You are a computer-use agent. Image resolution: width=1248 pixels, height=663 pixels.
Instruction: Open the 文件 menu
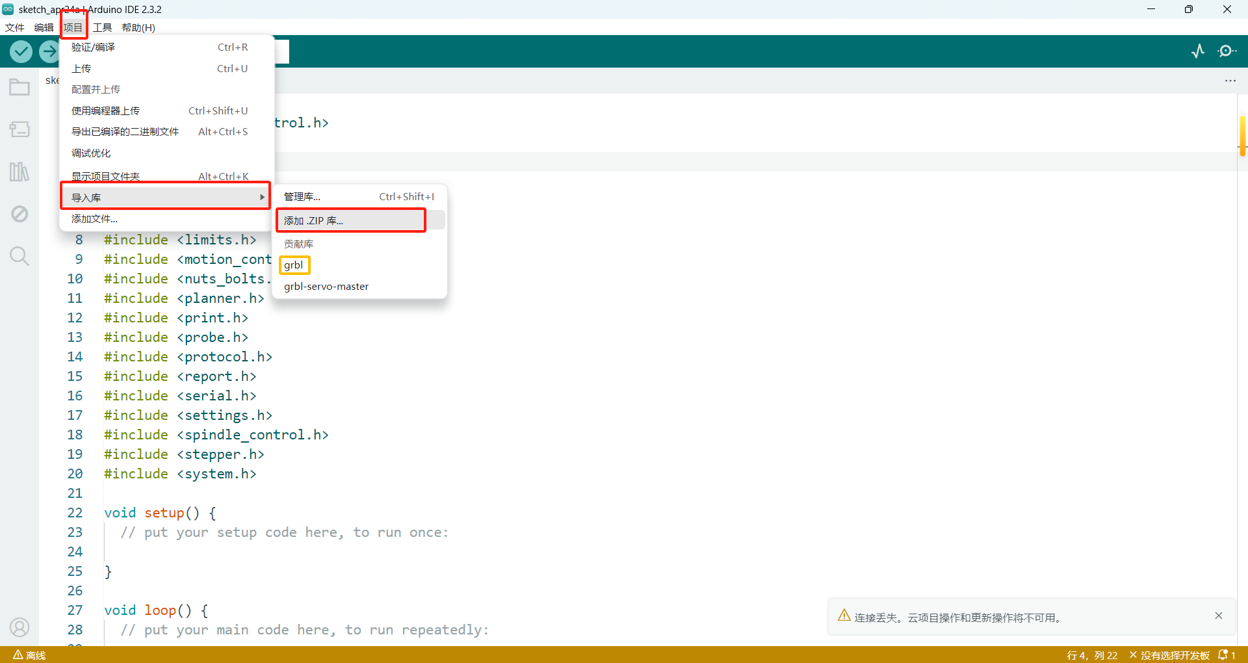coord(14,27)
